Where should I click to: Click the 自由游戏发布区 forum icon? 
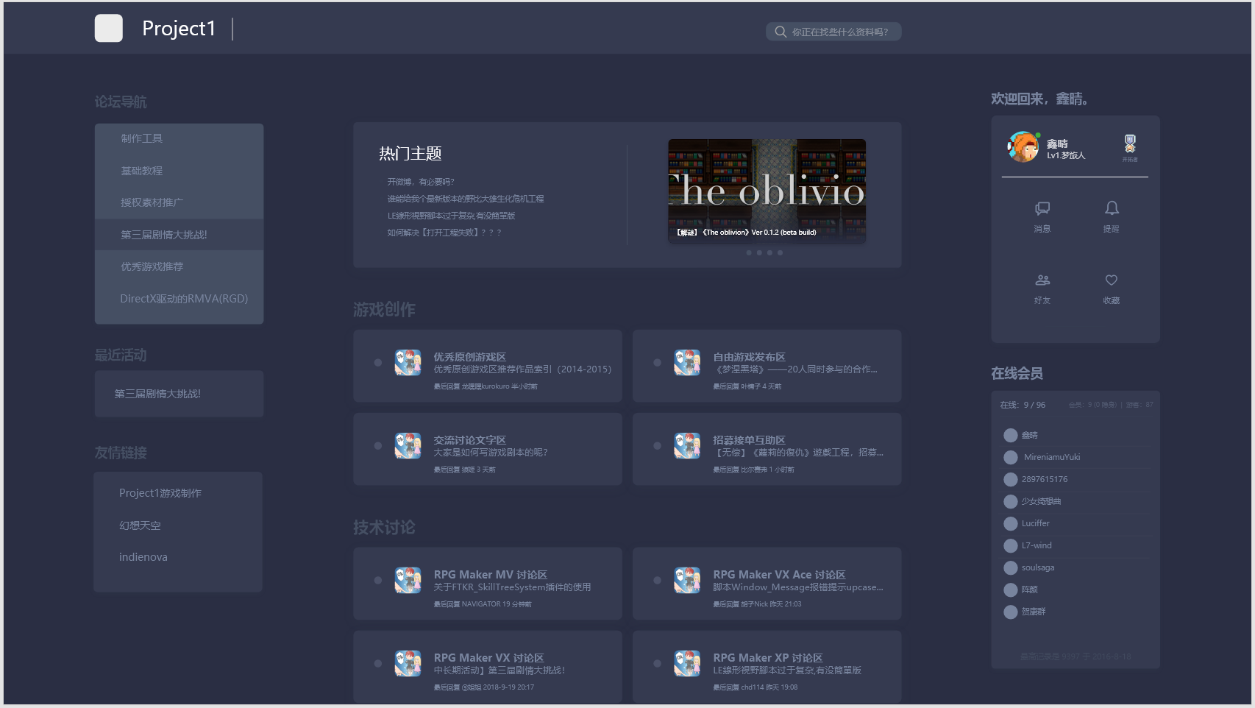(687, 363)
